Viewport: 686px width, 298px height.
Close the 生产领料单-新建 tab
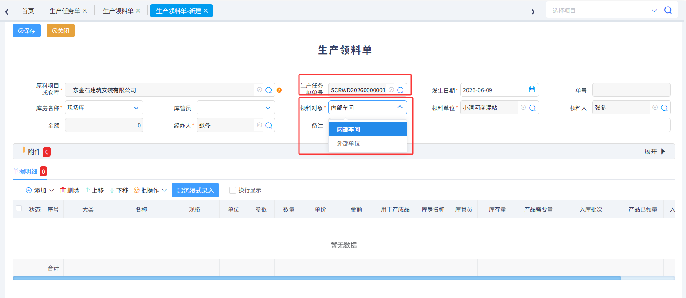click(206, 11)
